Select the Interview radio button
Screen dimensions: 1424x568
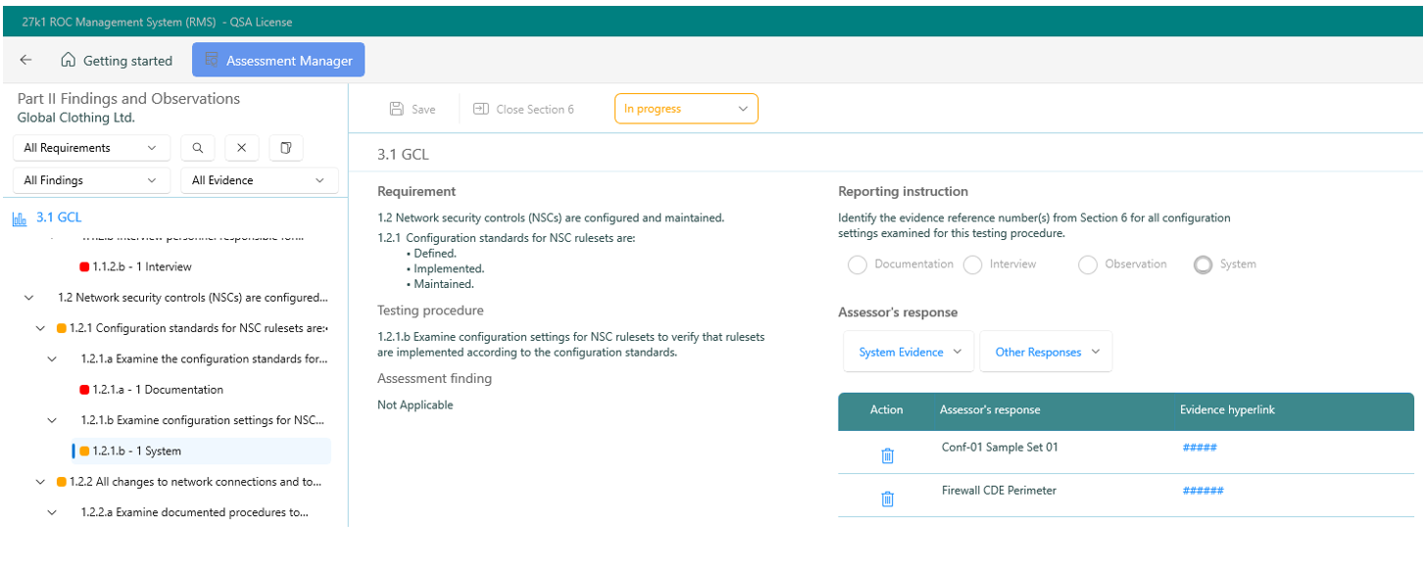click(x=972, y=264)
